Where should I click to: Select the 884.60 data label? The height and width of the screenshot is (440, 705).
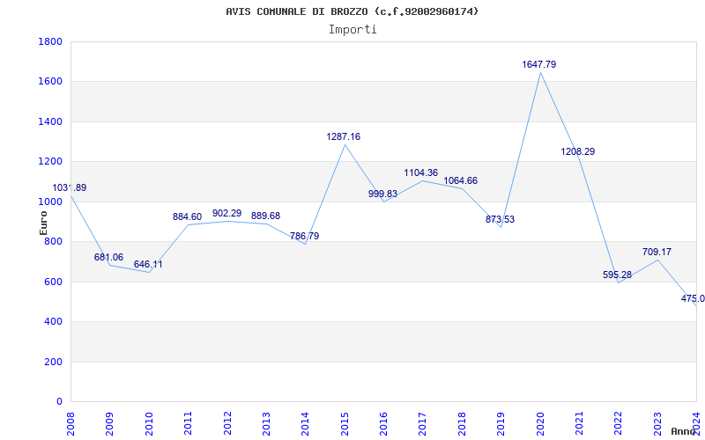click(187, 217)
